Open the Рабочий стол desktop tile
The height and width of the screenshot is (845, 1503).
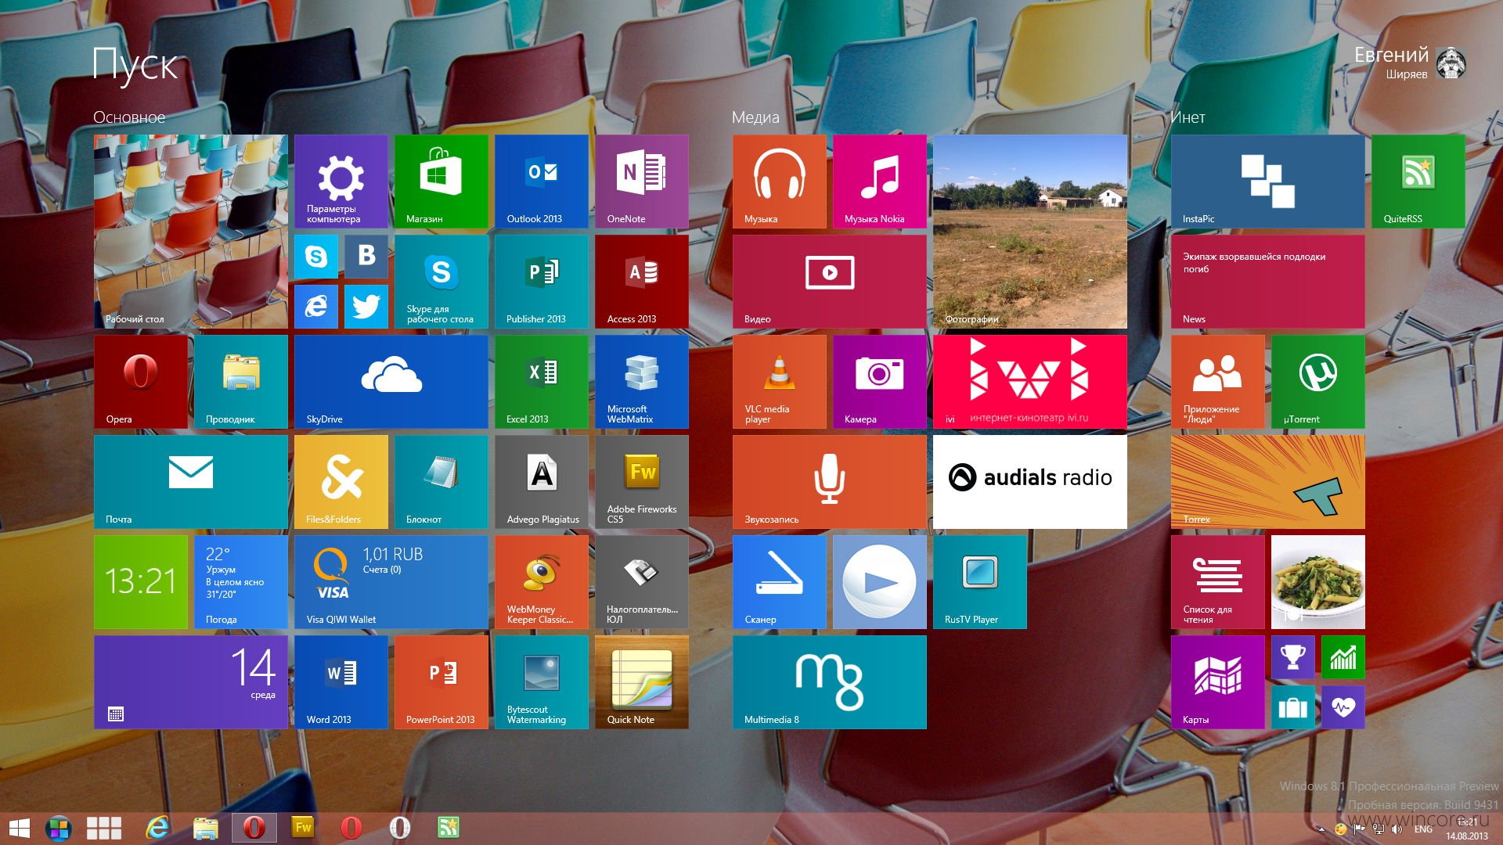190,232
